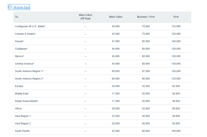The image size is (207, 137).
Task: Click the Hawaii First value 140,000
Action: tap(176, 41)
